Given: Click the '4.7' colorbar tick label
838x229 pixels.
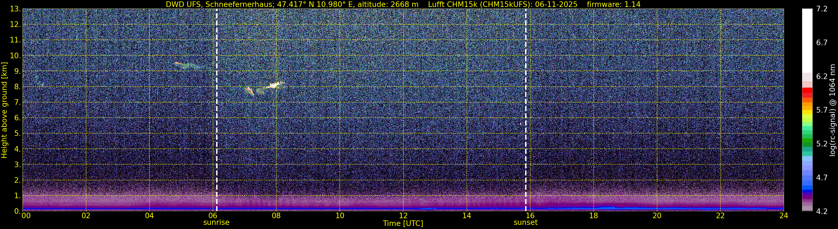Looking at the screenshot, I should [822, 178].
